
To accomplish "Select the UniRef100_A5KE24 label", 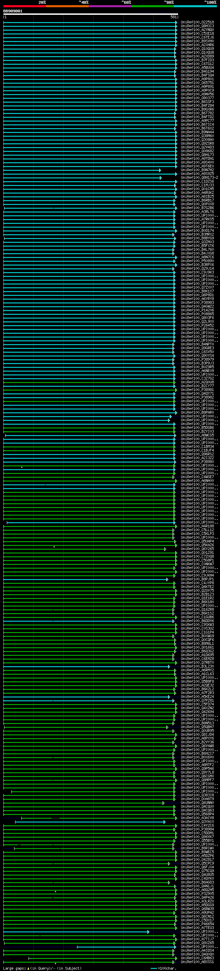I will [197, 696].
